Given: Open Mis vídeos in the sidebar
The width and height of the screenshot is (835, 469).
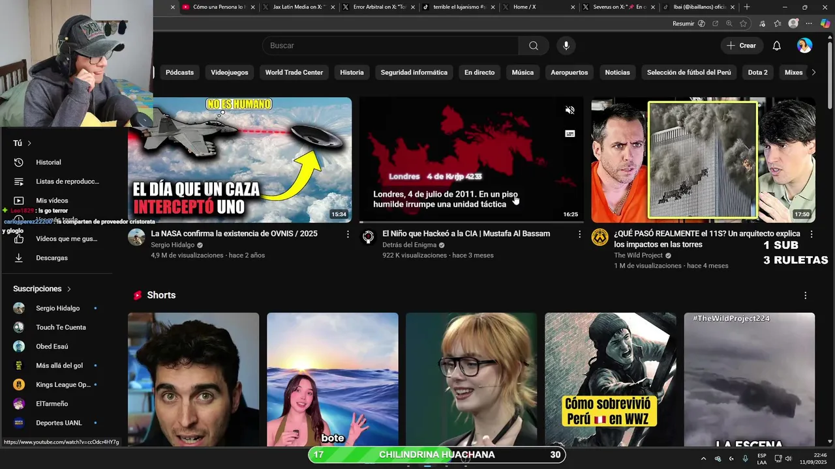Looking at the screenshot, I should click(59, 201).
